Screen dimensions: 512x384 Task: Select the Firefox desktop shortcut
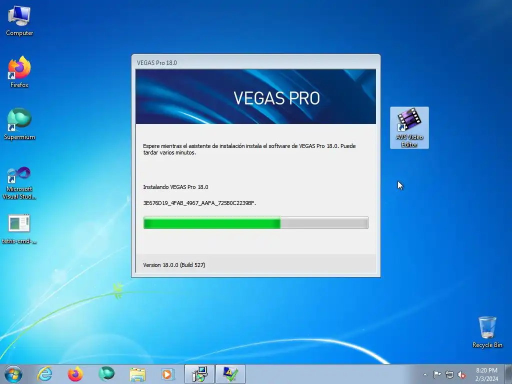pyautogui.click(x=19, y=72)
